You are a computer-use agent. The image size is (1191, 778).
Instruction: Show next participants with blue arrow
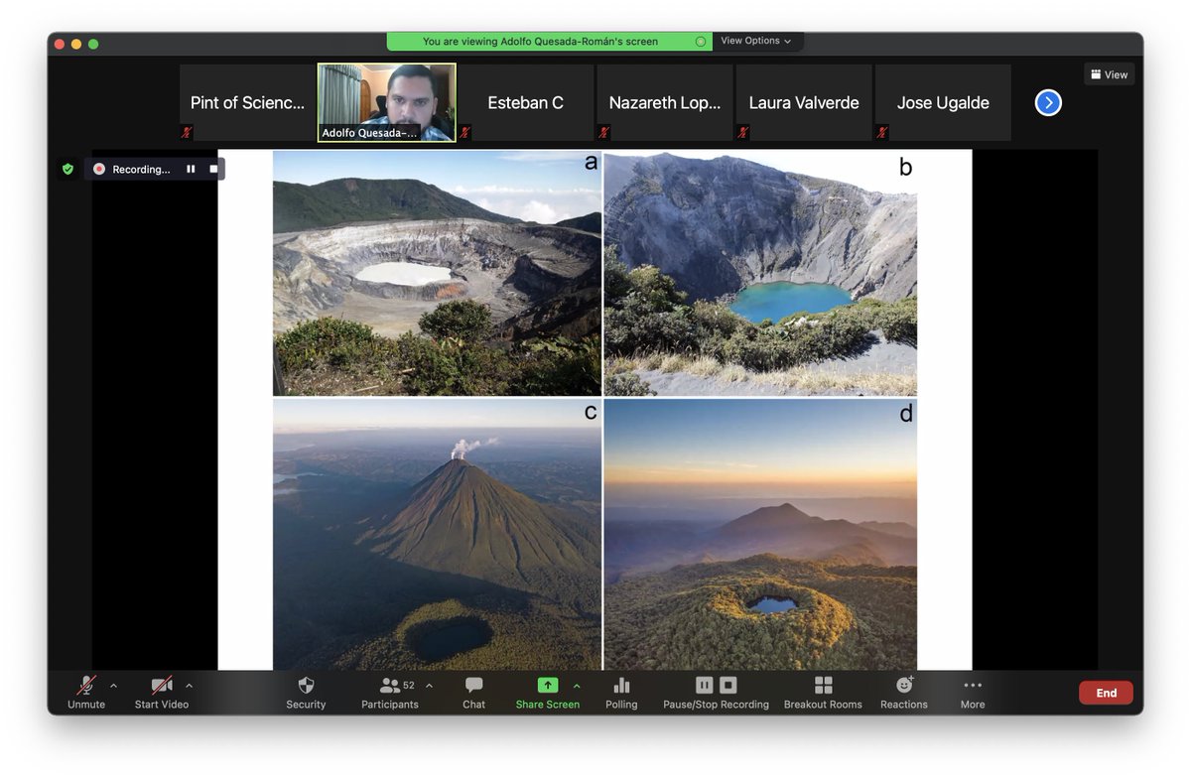coord(1048,102)
